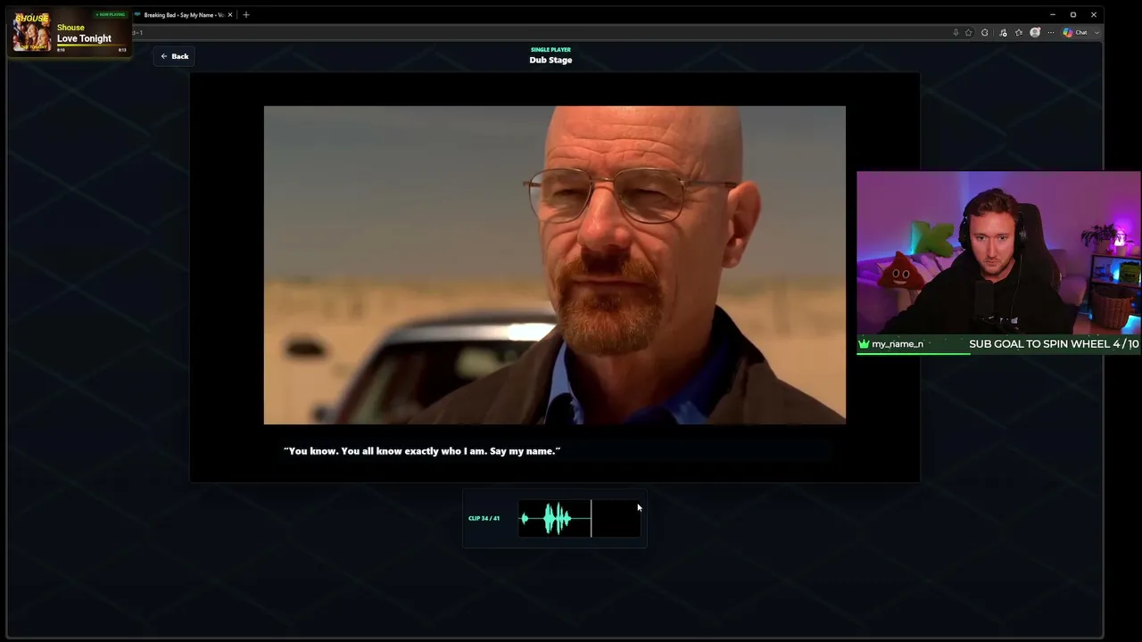Go back using the Back button

click(174, 56)
